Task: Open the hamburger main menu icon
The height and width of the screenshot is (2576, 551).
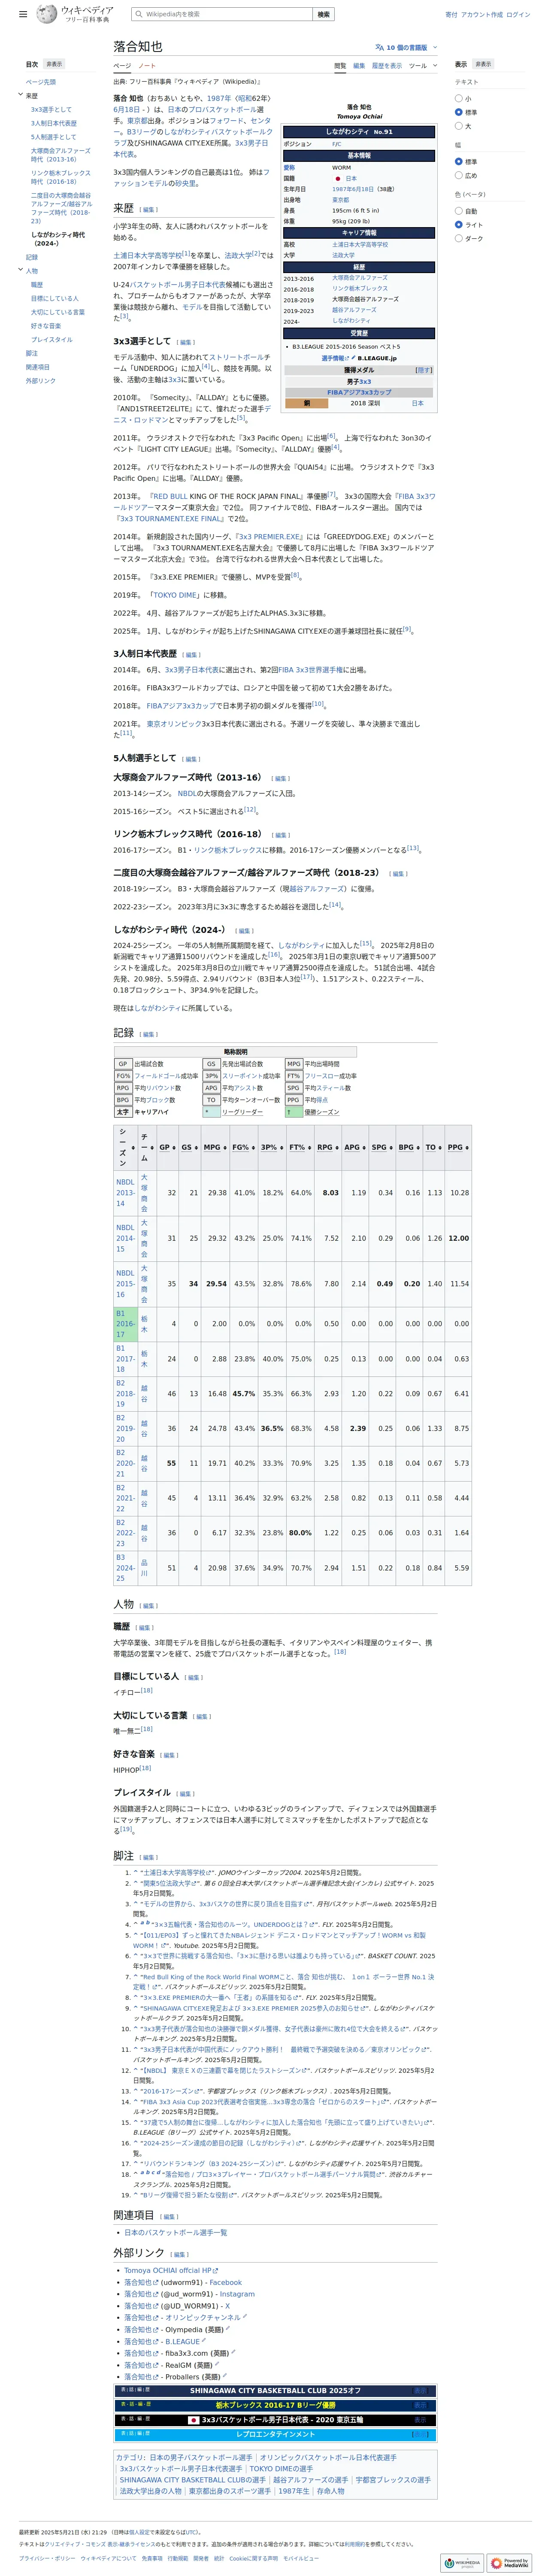Action: 23,15
